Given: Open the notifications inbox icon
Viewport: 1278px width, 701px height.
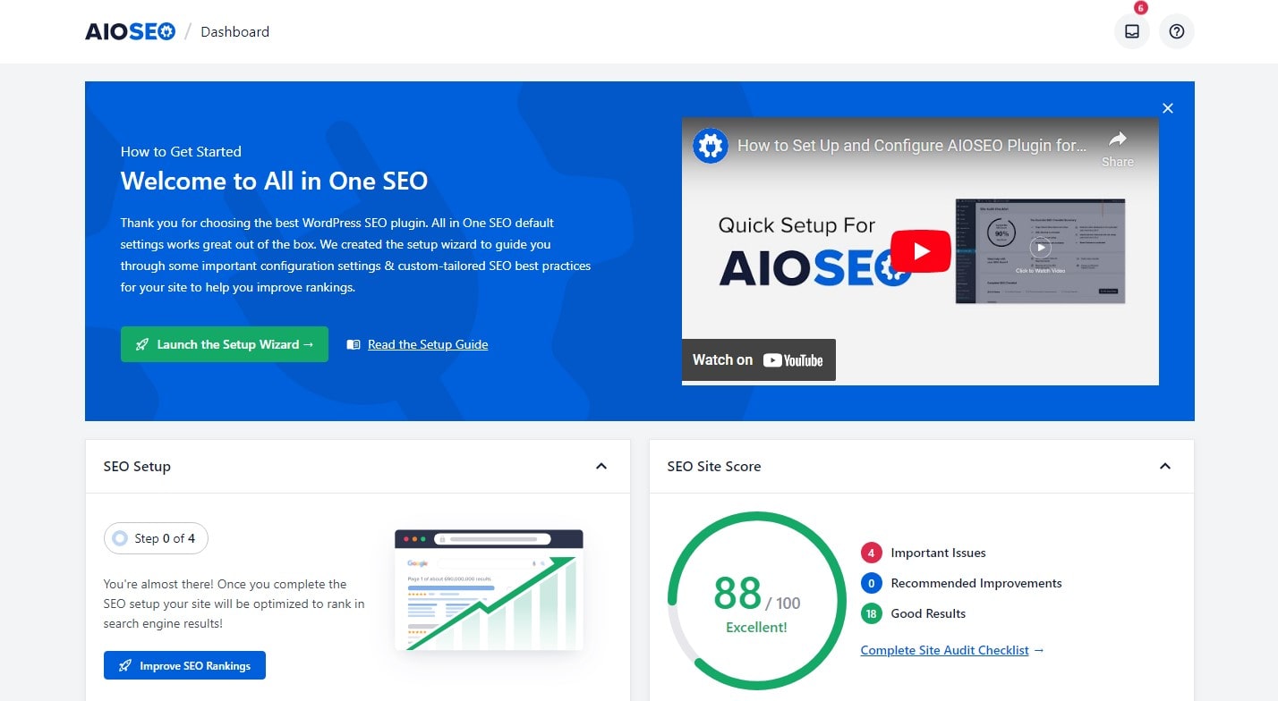Looking at the screenshot, I should tap(1131, 31).
